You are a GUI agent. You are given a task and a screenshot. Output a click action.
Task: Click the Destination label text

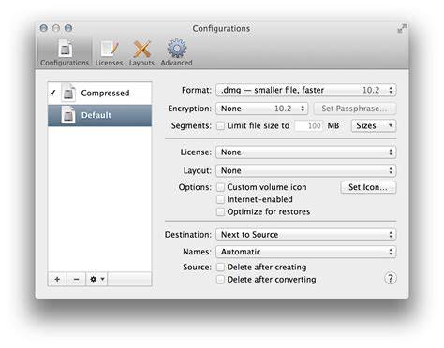(188, 235)
